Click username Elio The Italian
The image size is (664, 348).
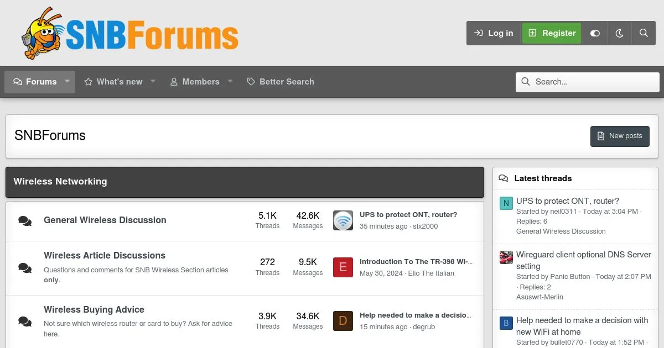click(431, 273)
